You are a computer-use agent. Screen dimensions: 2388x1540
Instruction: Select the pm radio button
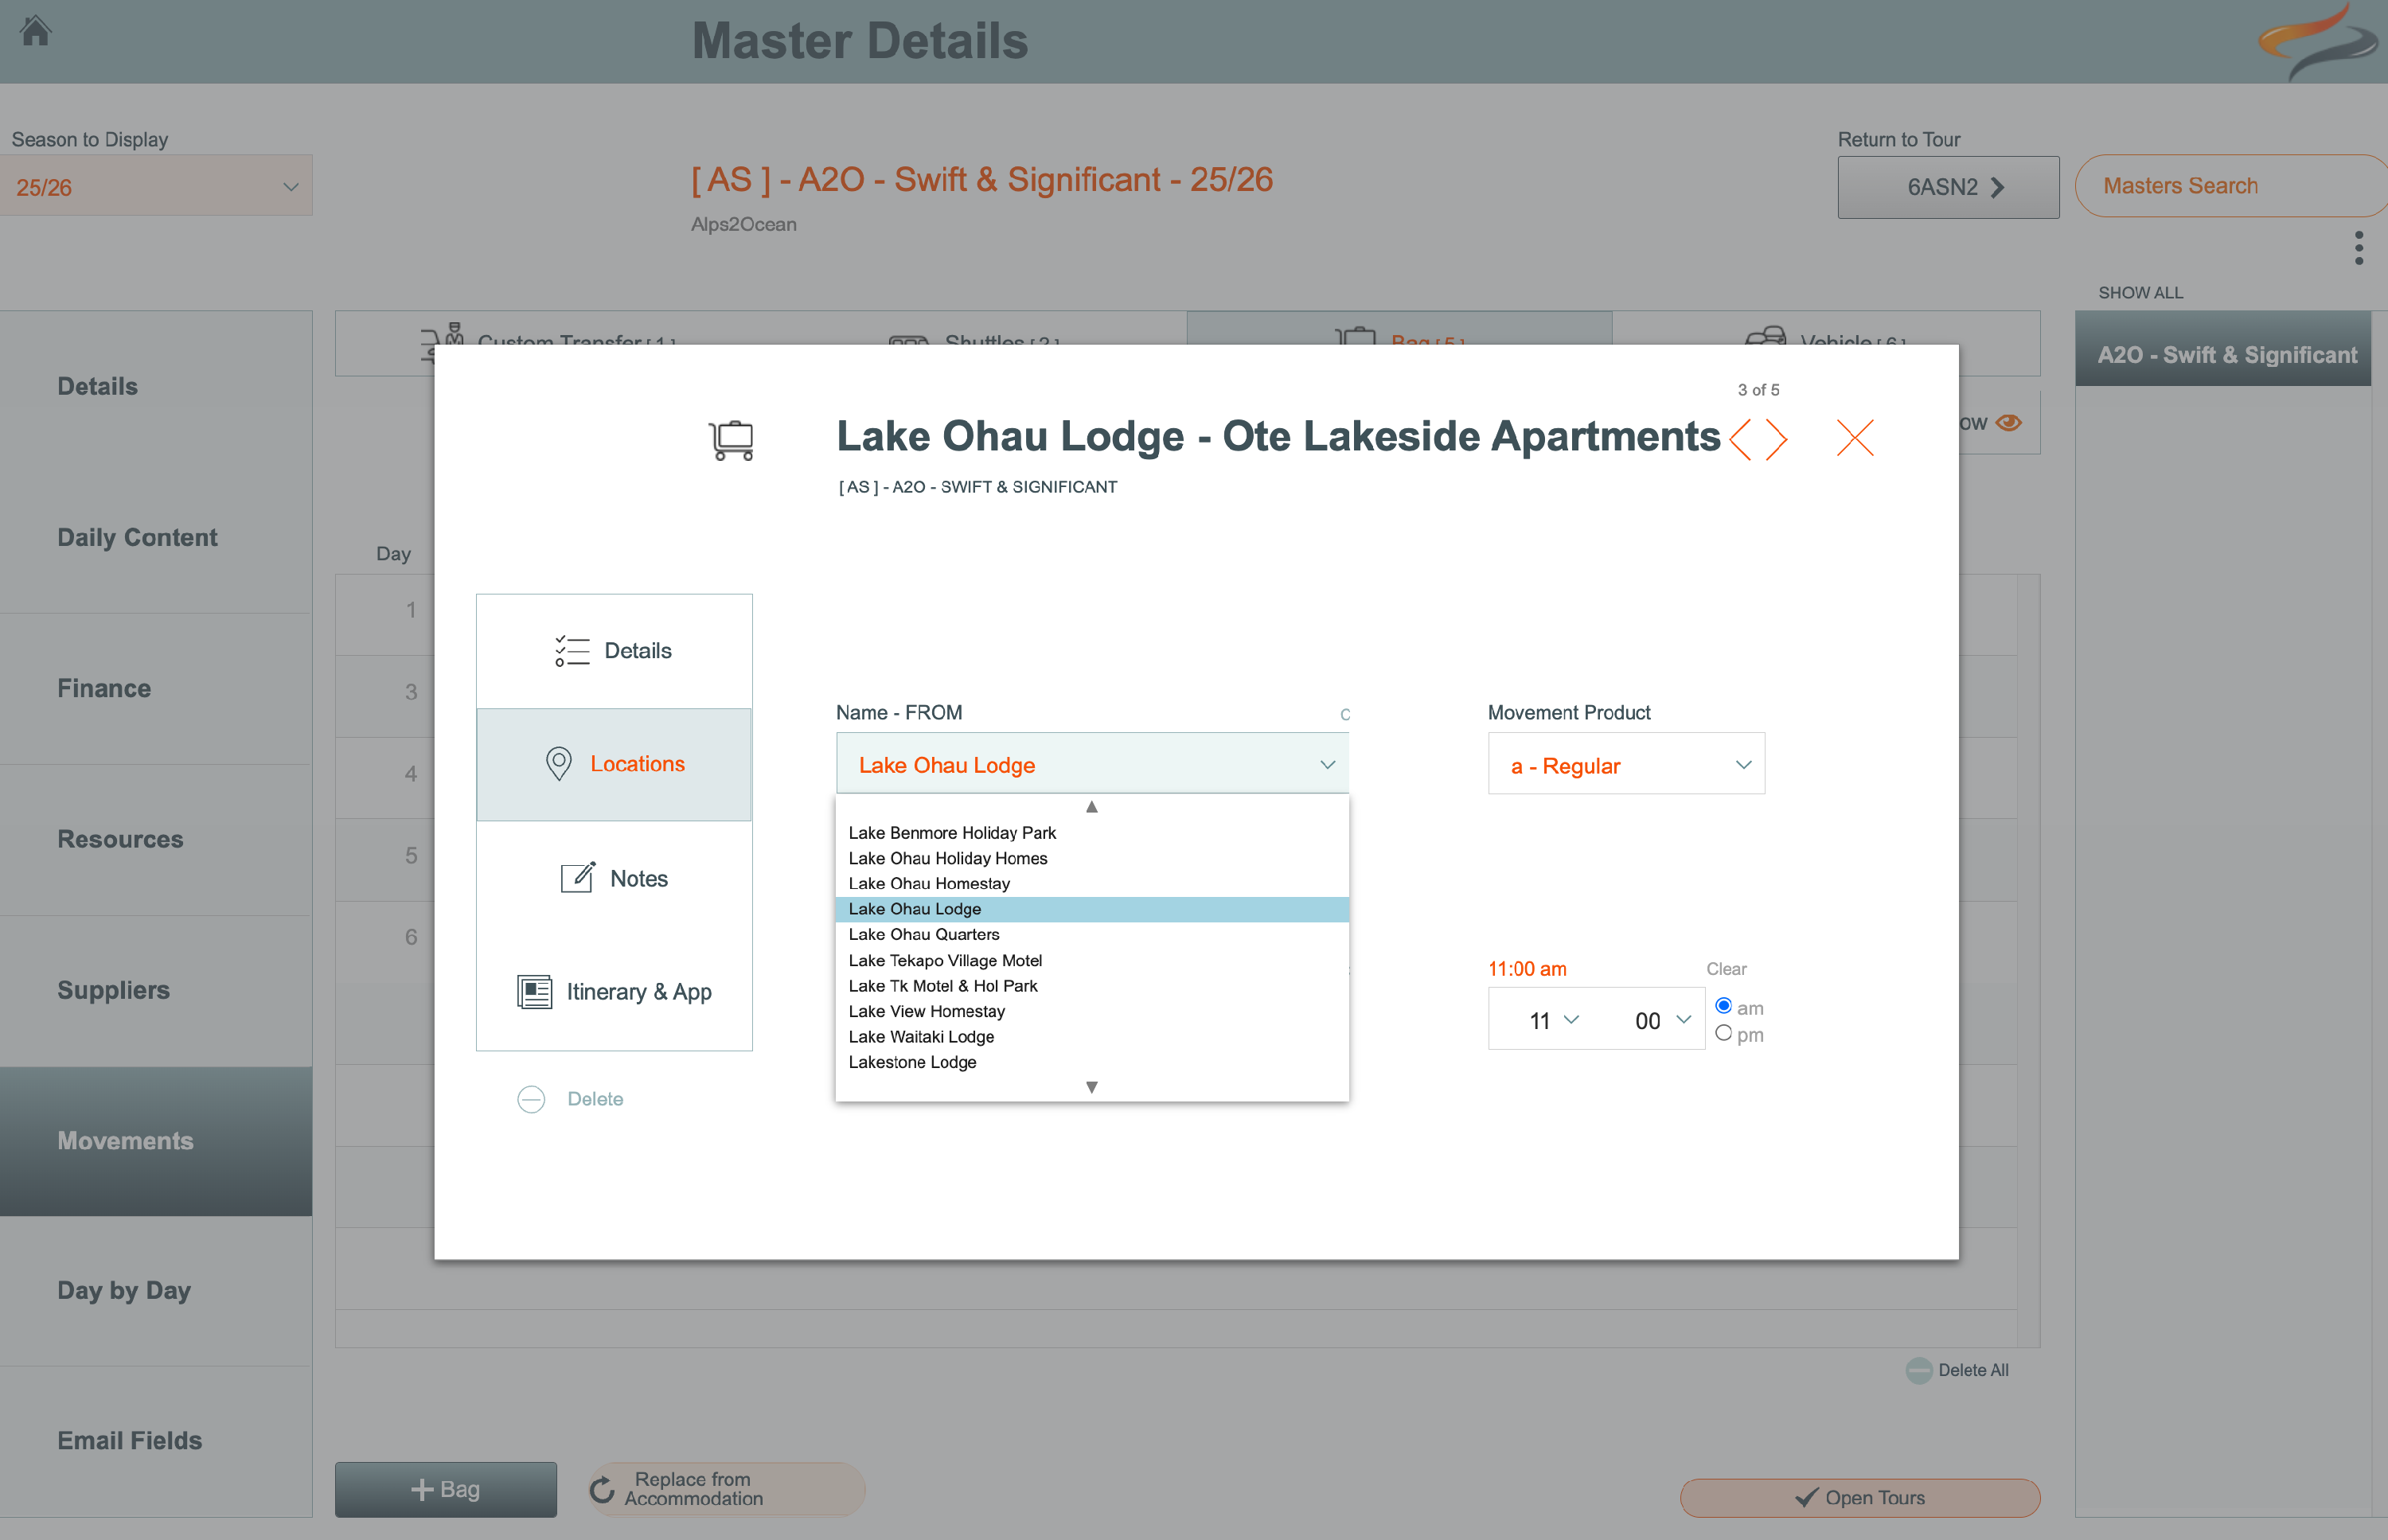[1723, 1033]
